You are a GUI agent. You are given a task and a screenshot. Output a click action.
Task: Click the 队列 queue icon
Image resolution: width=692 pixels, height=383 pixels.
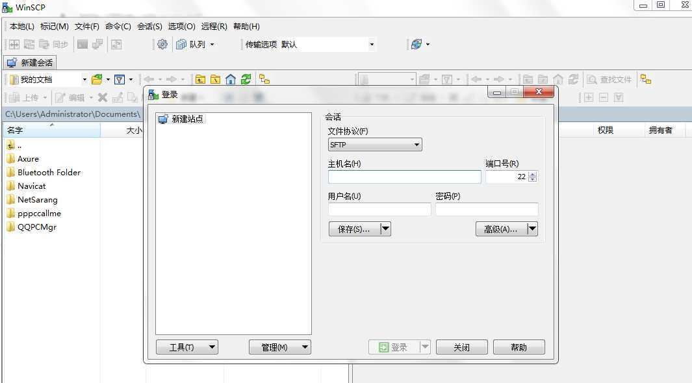click(x=181, y=44)
